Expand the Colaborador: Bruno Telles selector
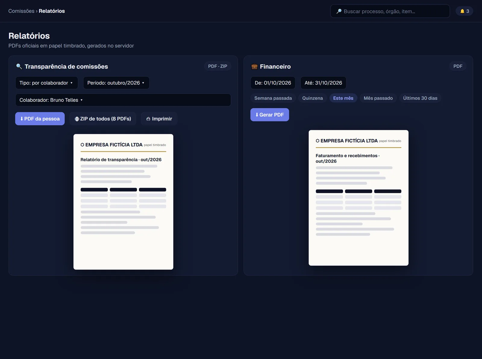The image size is (482, 359). point(123,100)
